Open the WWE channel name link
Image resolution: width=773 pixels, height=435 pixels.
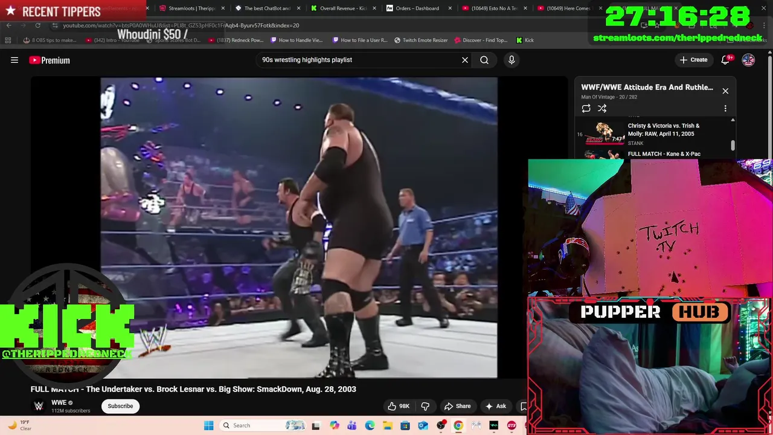tap(59, 403)
